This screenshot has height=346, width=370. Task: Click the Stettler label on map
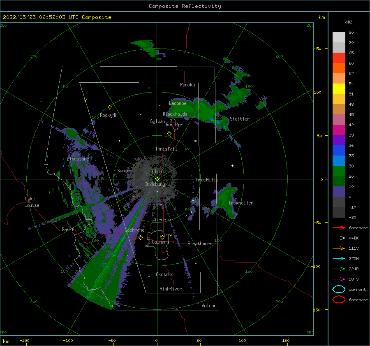[x=240, y=119]
